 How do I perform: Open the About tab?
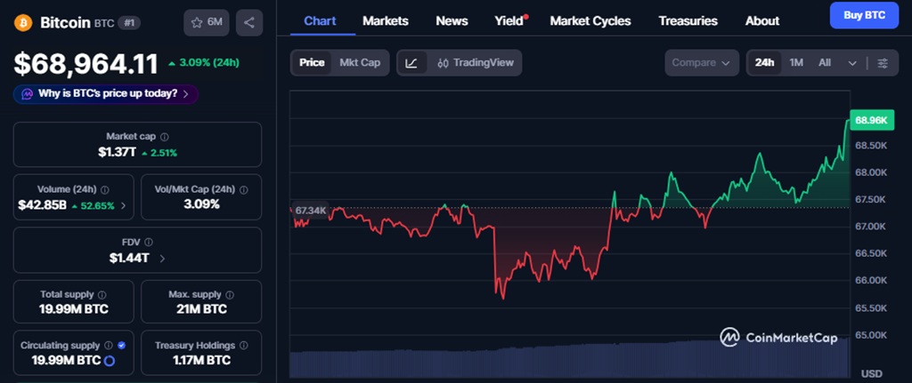(762, 21)
